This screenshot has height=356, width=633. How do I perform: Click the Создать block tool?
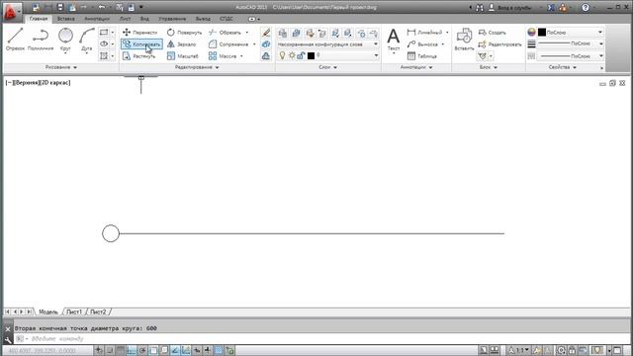493,33
